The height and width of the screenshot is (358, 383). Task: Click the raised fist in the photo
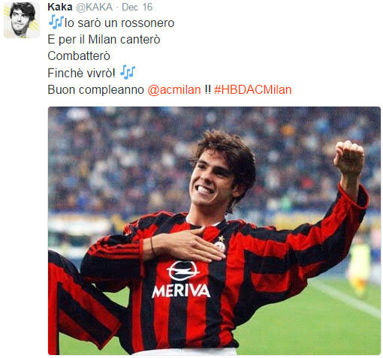pyautogui.click(x=349, y=158)
